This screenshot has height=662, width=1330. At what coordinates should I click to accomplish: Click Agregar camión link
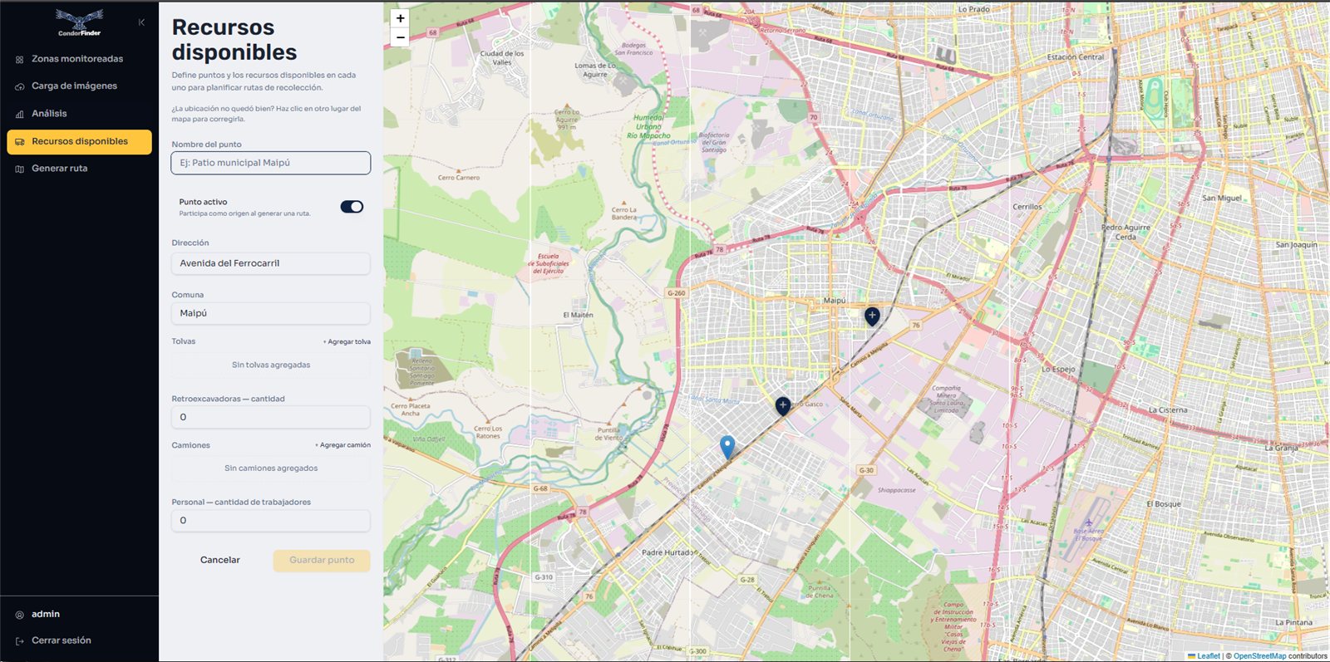click(x=342, y=445)
